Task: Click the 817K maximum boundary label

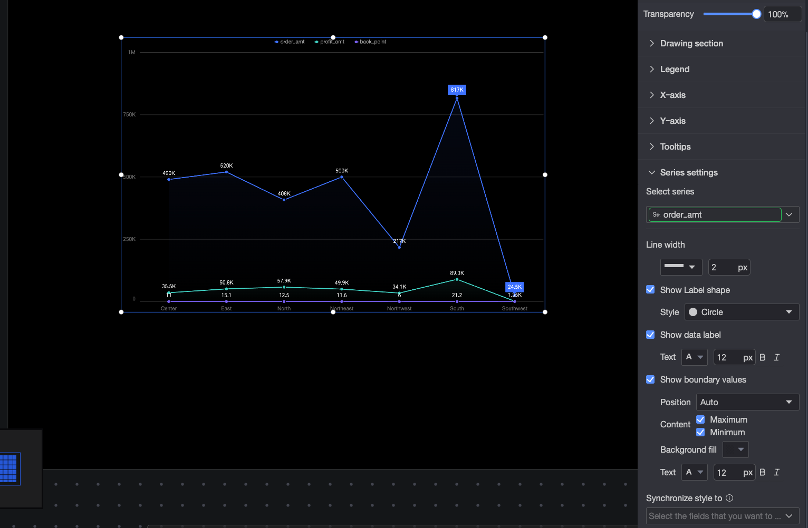Action: [457, 90]
